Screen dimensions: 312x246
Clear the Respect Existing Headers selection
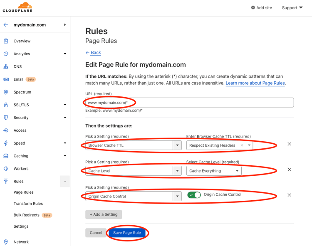pos(242,145)
